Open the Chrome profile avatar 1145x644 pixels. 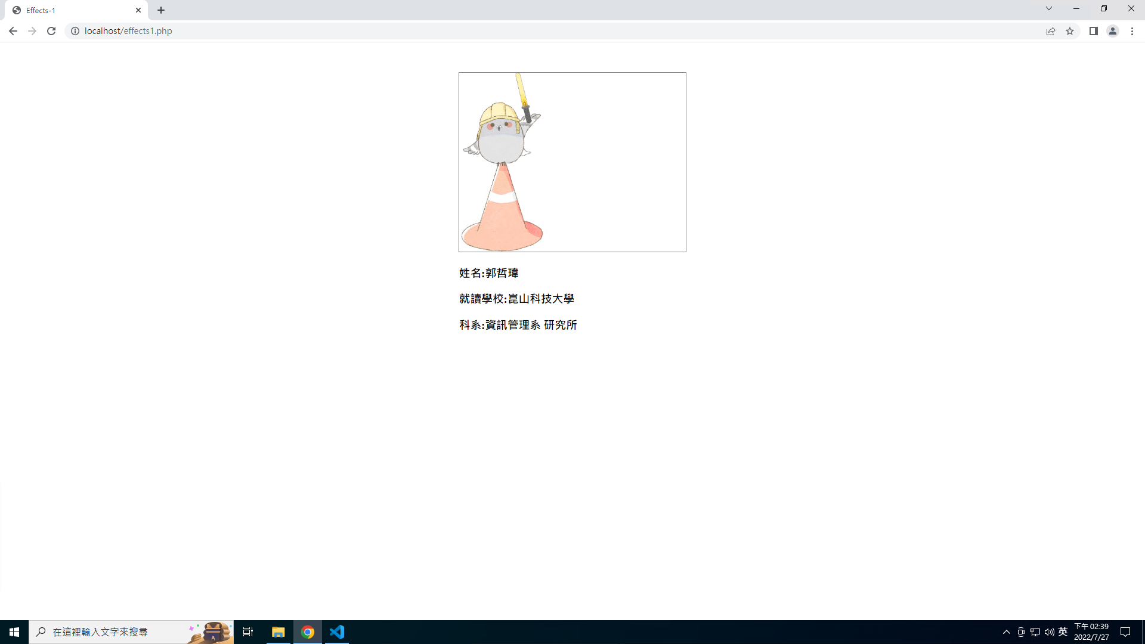click(1112, 31)
